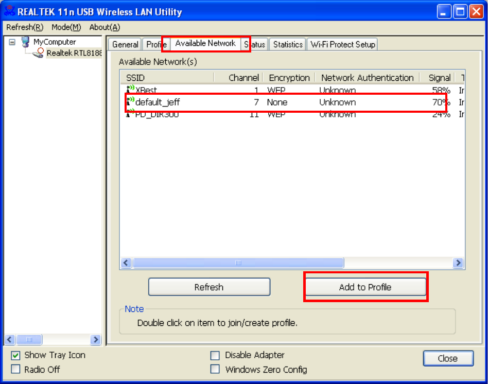This screenshot has height=384, width=488.
Task: Toggle the Show Tray Icon checkbox
Action: pyautogui.click(x=15, y=355)
